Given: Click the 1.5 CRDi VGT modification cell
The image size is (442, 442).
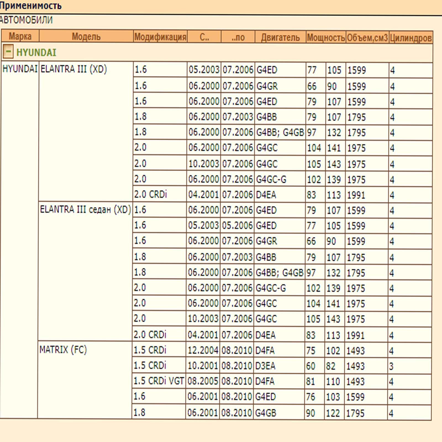Looking at the screenshot, I should tap(159, 381).
